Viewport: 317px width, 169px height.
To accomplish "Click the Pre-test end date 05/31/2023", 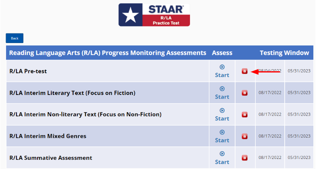I will tap(299, 71).
